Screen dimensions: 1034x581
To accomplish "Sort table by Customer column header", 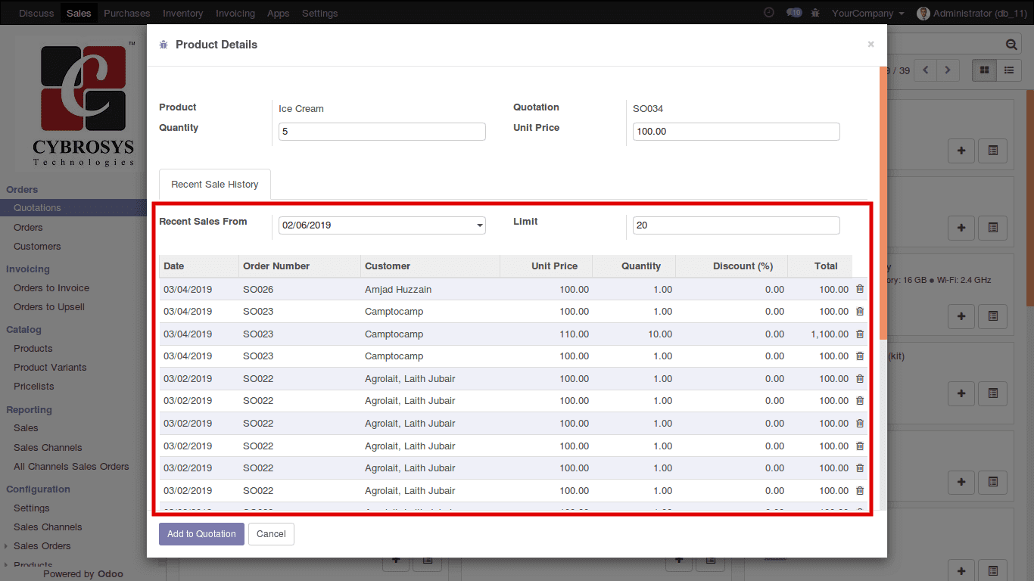I will [430, 266].
